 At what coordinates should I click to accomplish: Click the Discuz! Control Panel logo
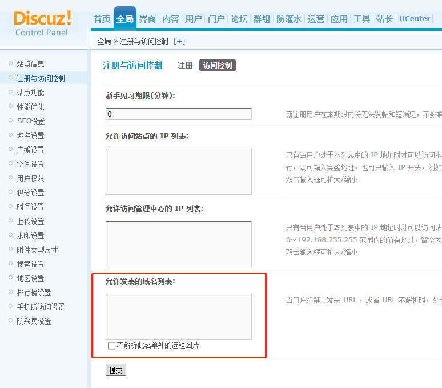42,23
